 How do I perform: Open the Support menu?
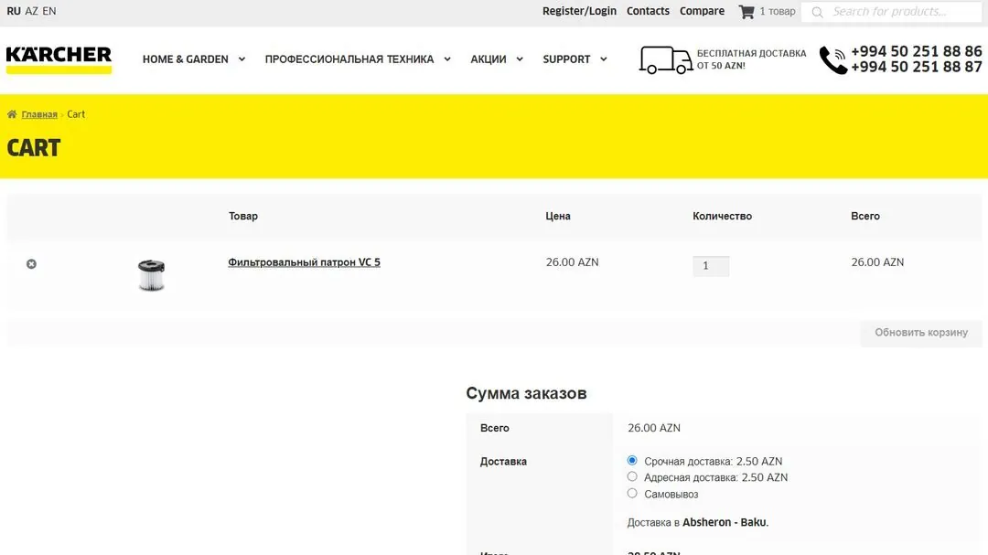[x=575, y=59]
